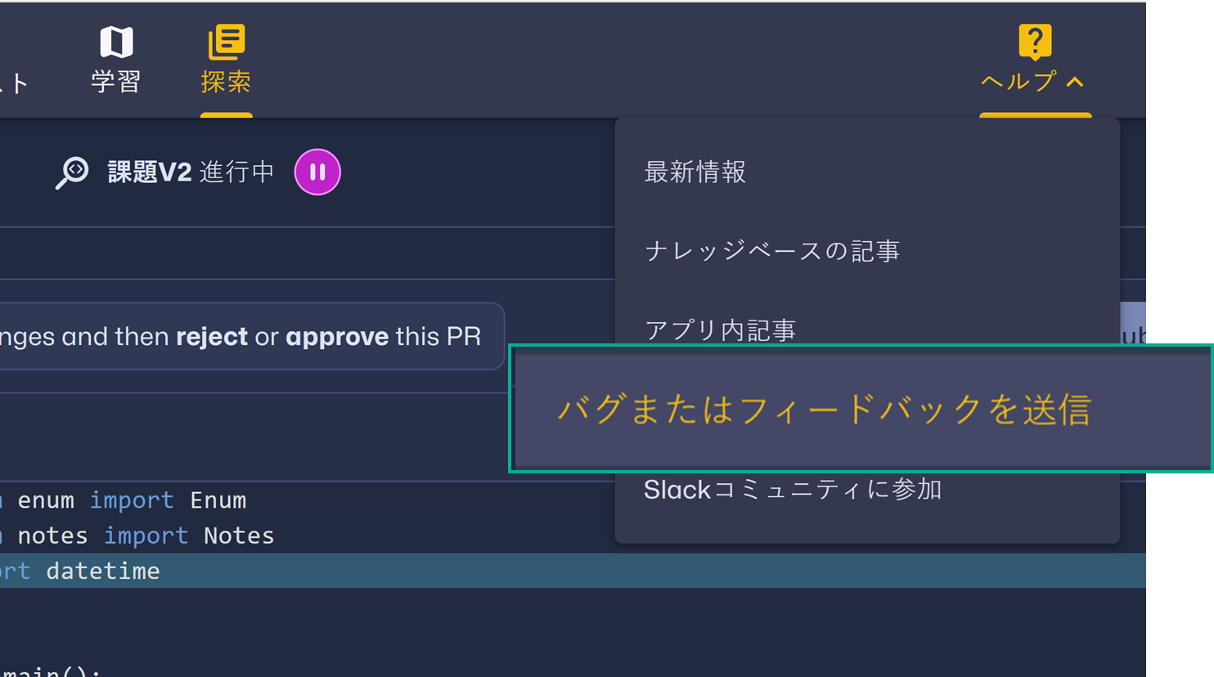This screenshot has width=1214, height=677.
Task: Click the yellow speech-bubble help badge
Action: (1034, 39)
